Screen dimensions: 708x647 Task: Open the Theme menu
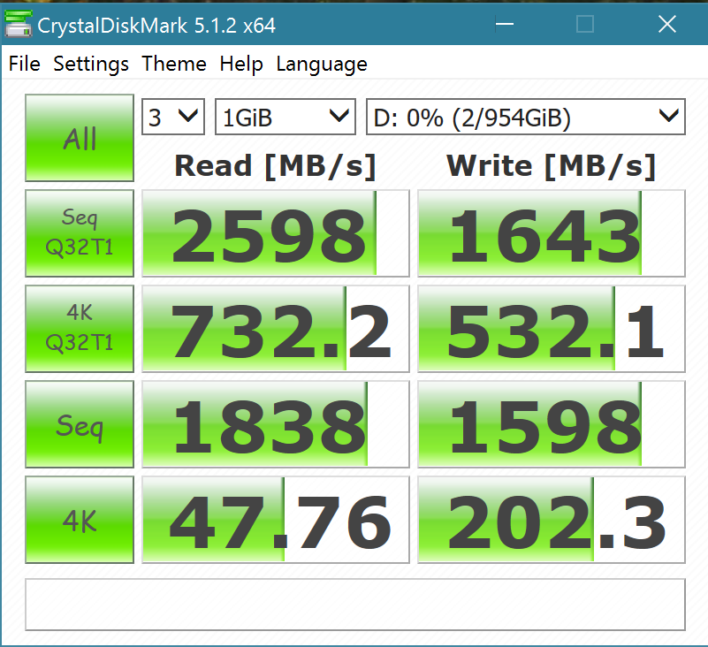pyautogui.click(x=174, y=65)
